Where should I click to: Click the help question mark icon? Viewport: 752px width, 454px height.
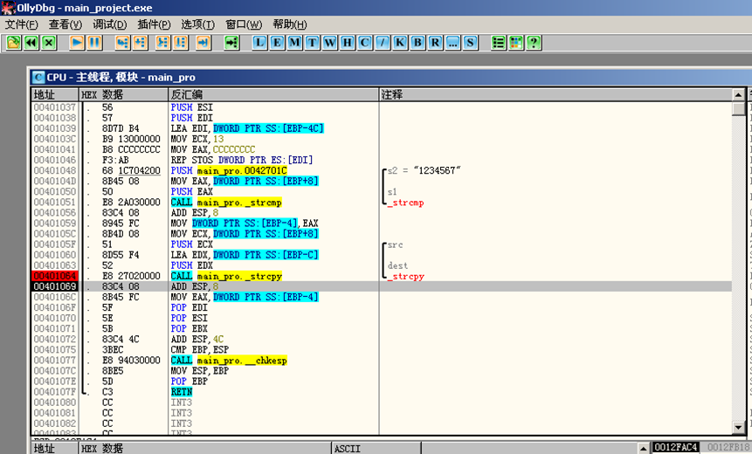point(533,42)
